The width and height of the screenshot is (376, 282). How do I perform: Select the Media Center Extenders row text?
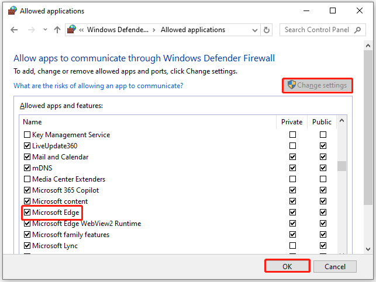coord(69,179)
